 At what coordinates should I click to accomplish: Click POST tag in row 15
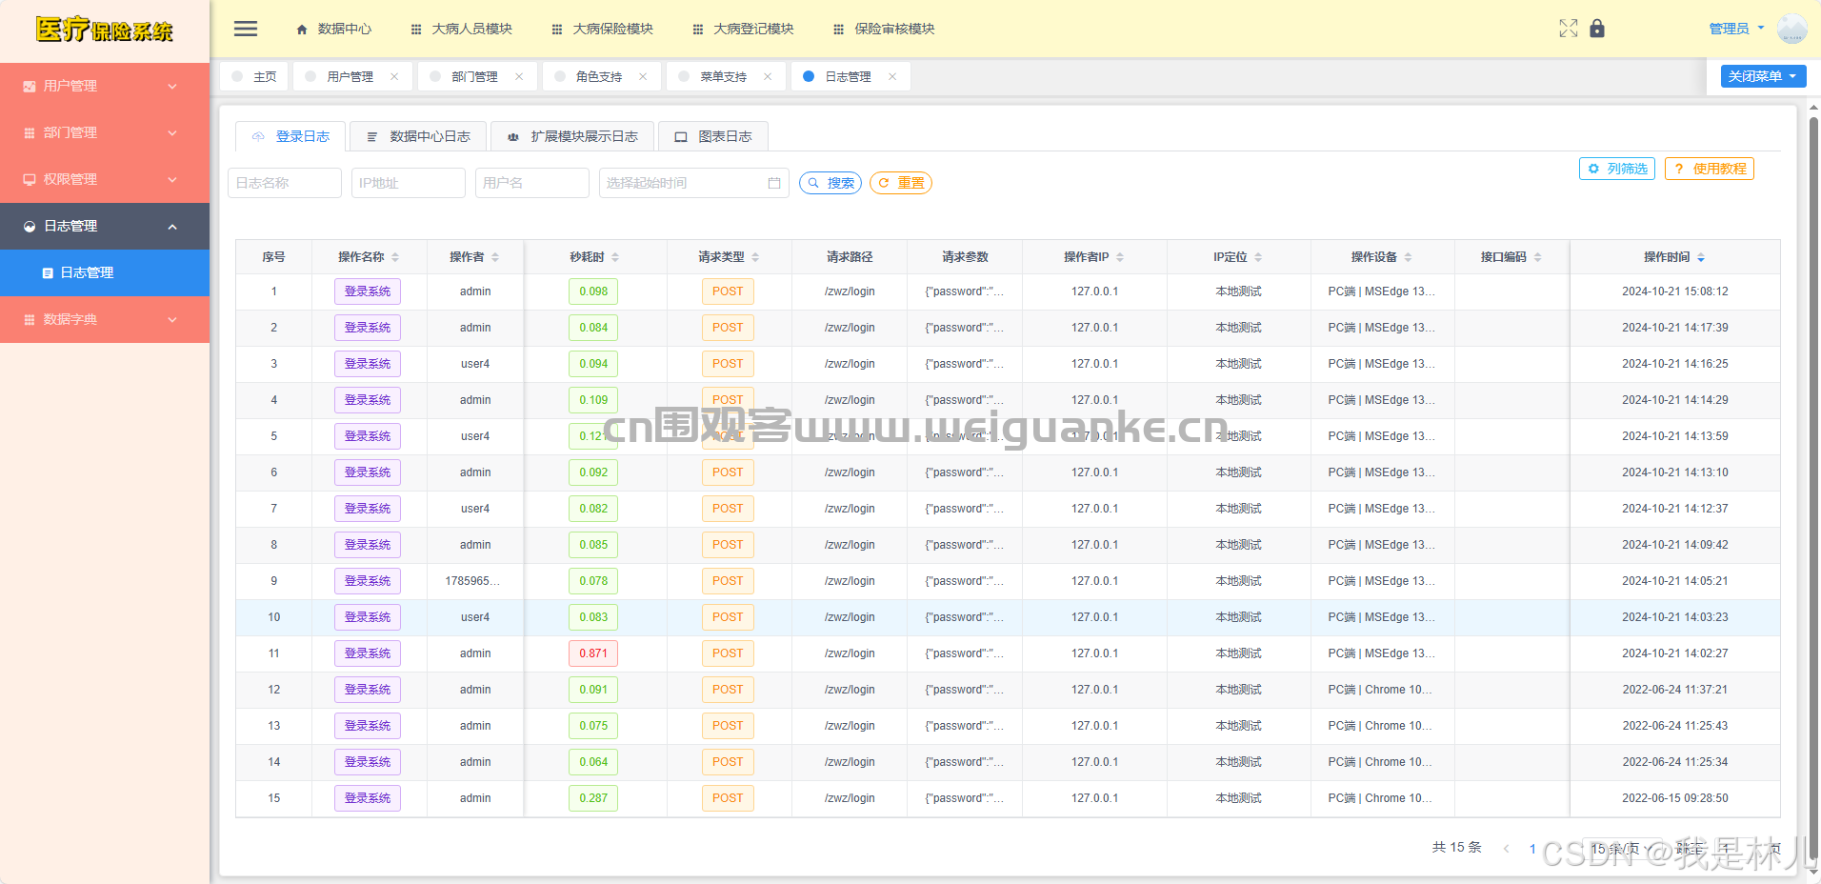728,798
